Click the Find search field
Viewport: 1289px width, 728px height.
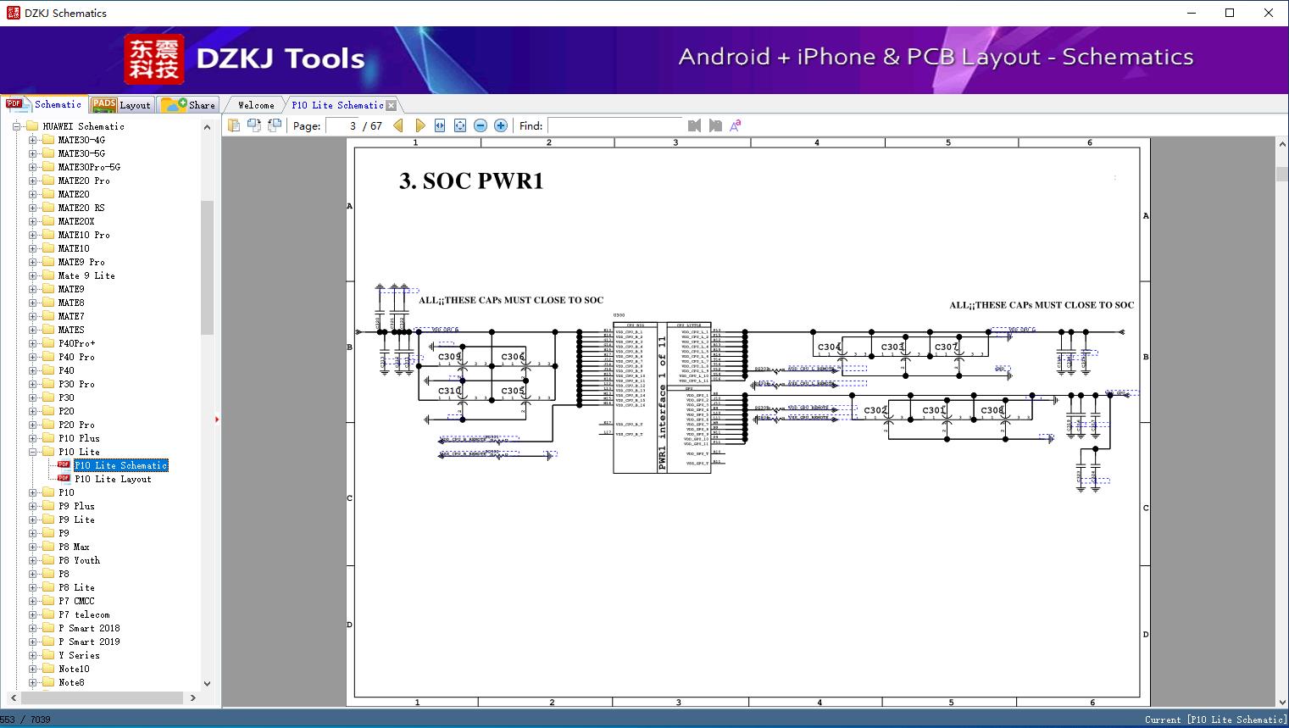click(614, 125)
